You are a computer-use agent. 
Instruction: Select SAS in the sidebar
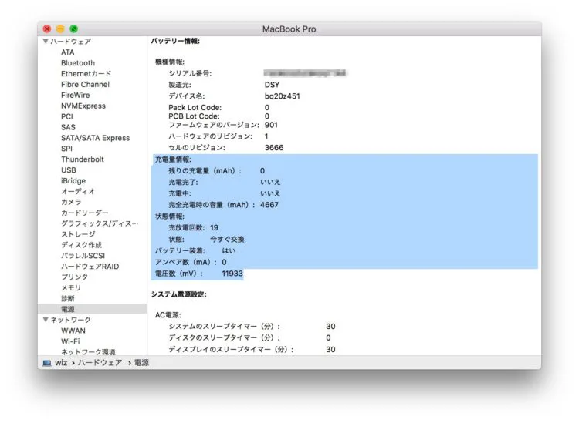[68, 127]
